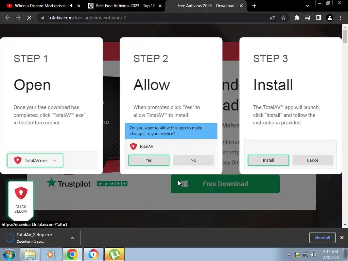
Task: Click Show all downloads
Action: click(322, 238)
